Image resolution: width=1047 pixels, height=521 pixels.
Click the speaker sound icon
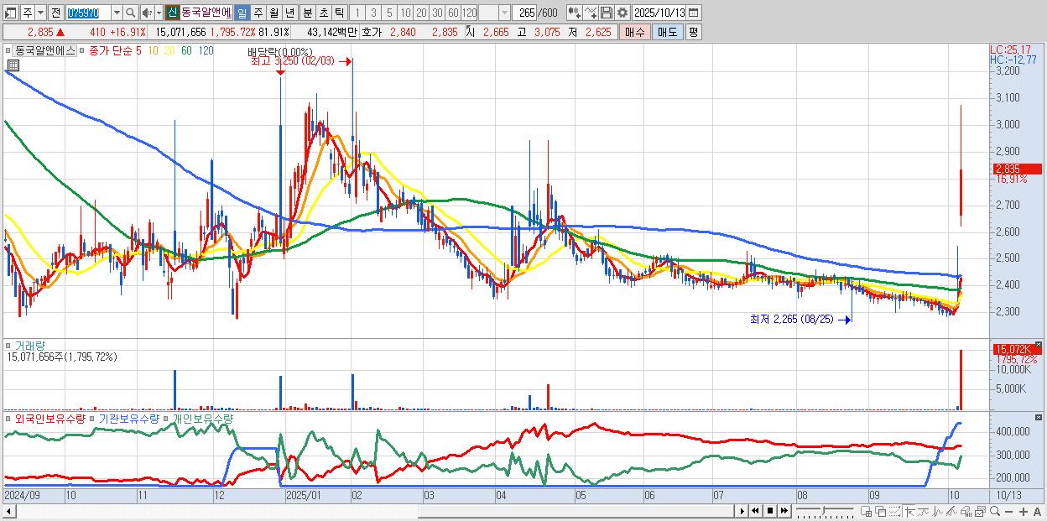pos(147,13)
